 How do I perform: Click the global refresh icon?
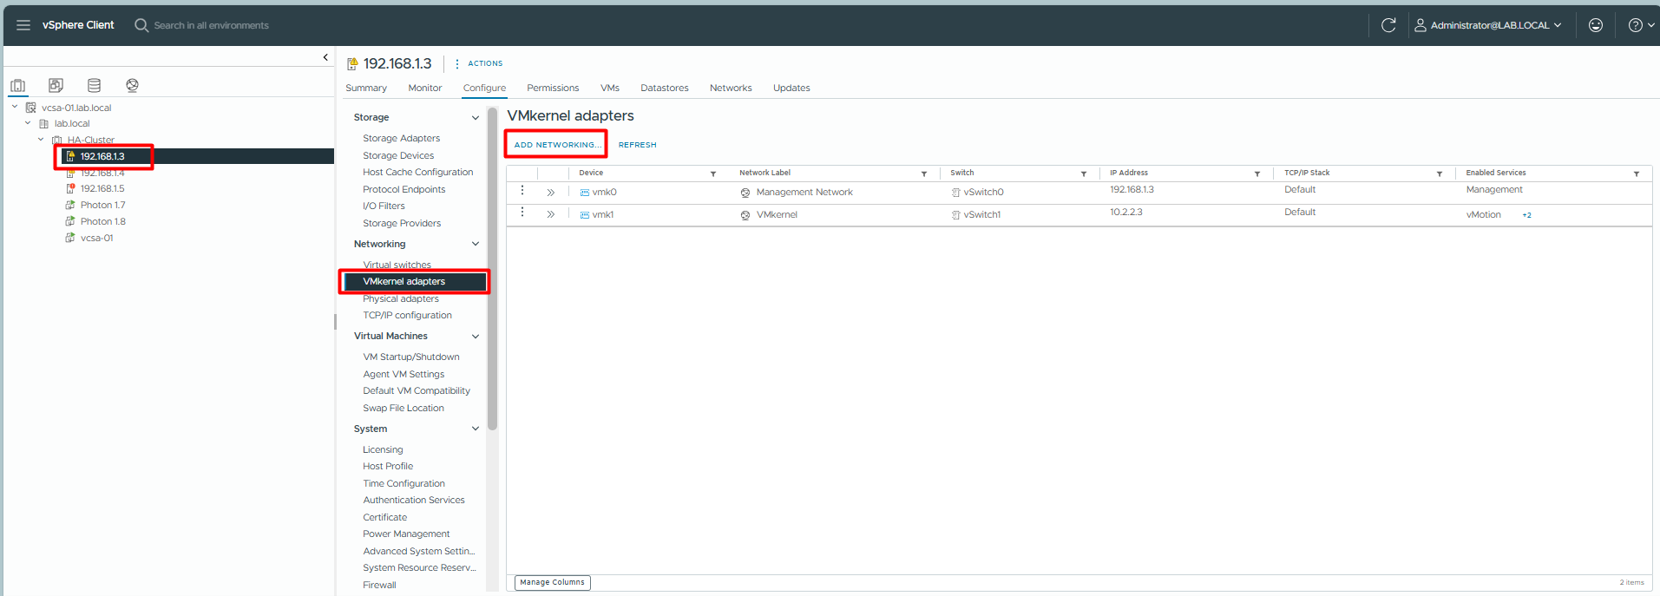[x=1388, y=25]
